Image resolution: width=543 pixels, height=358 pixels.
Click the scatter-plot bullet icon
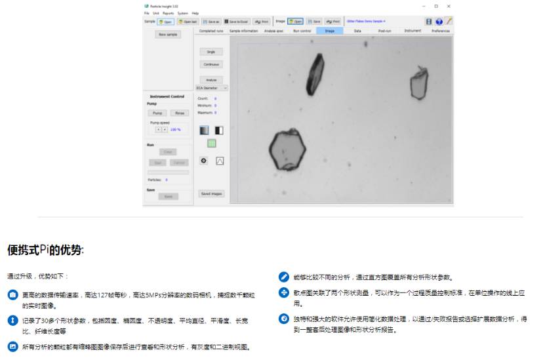pos(283,292)
